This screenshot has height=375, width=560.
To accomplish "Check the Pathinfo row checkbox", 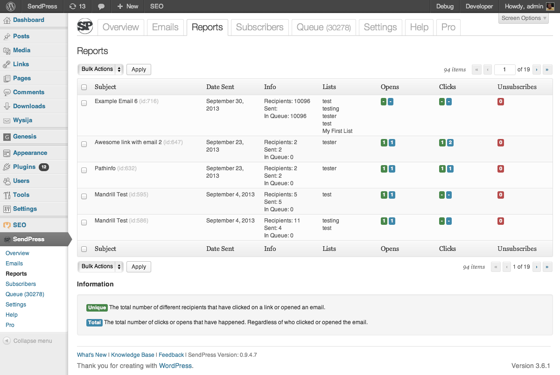I will 84,170.
